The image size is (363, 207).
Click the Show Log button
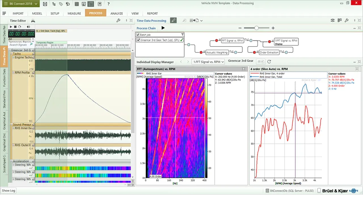pyautogui.click(x=9, y=191)
